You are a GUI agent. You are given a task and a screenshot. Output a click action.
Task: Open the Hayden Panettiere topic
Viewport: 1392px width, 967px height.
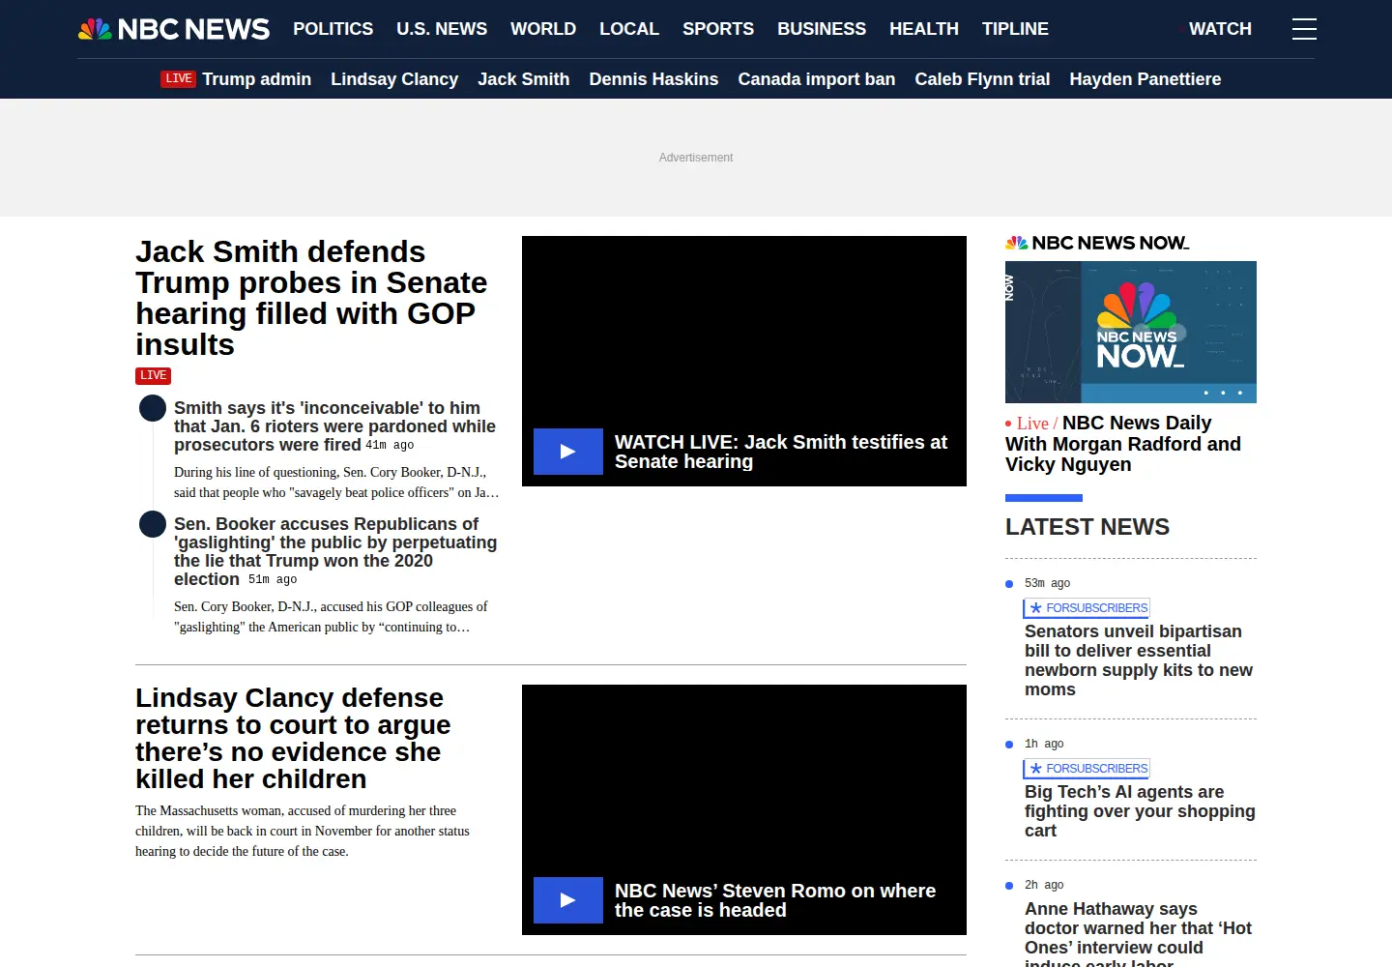point(1145,79)
